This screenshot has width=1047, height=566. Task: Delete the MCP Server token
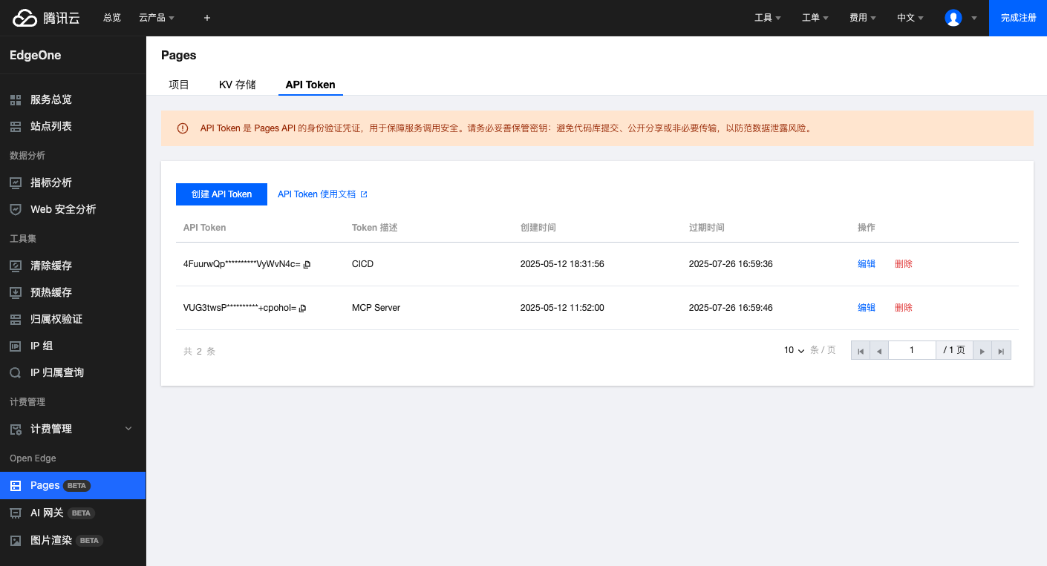tap(904, 308)
